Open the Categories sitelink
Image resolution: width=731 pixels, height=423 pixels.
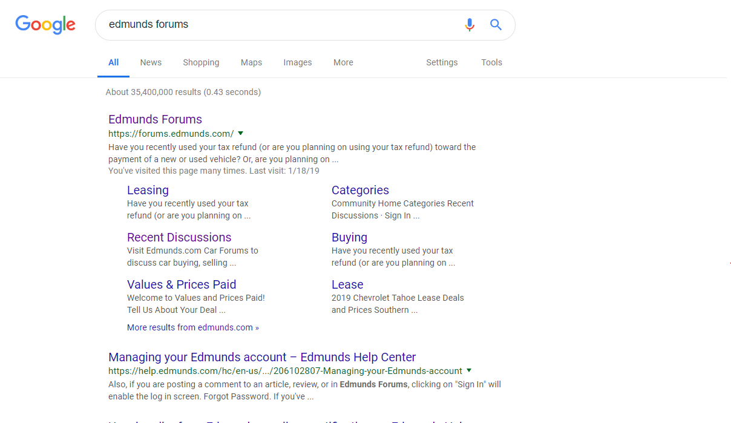[x=360, y=190]
